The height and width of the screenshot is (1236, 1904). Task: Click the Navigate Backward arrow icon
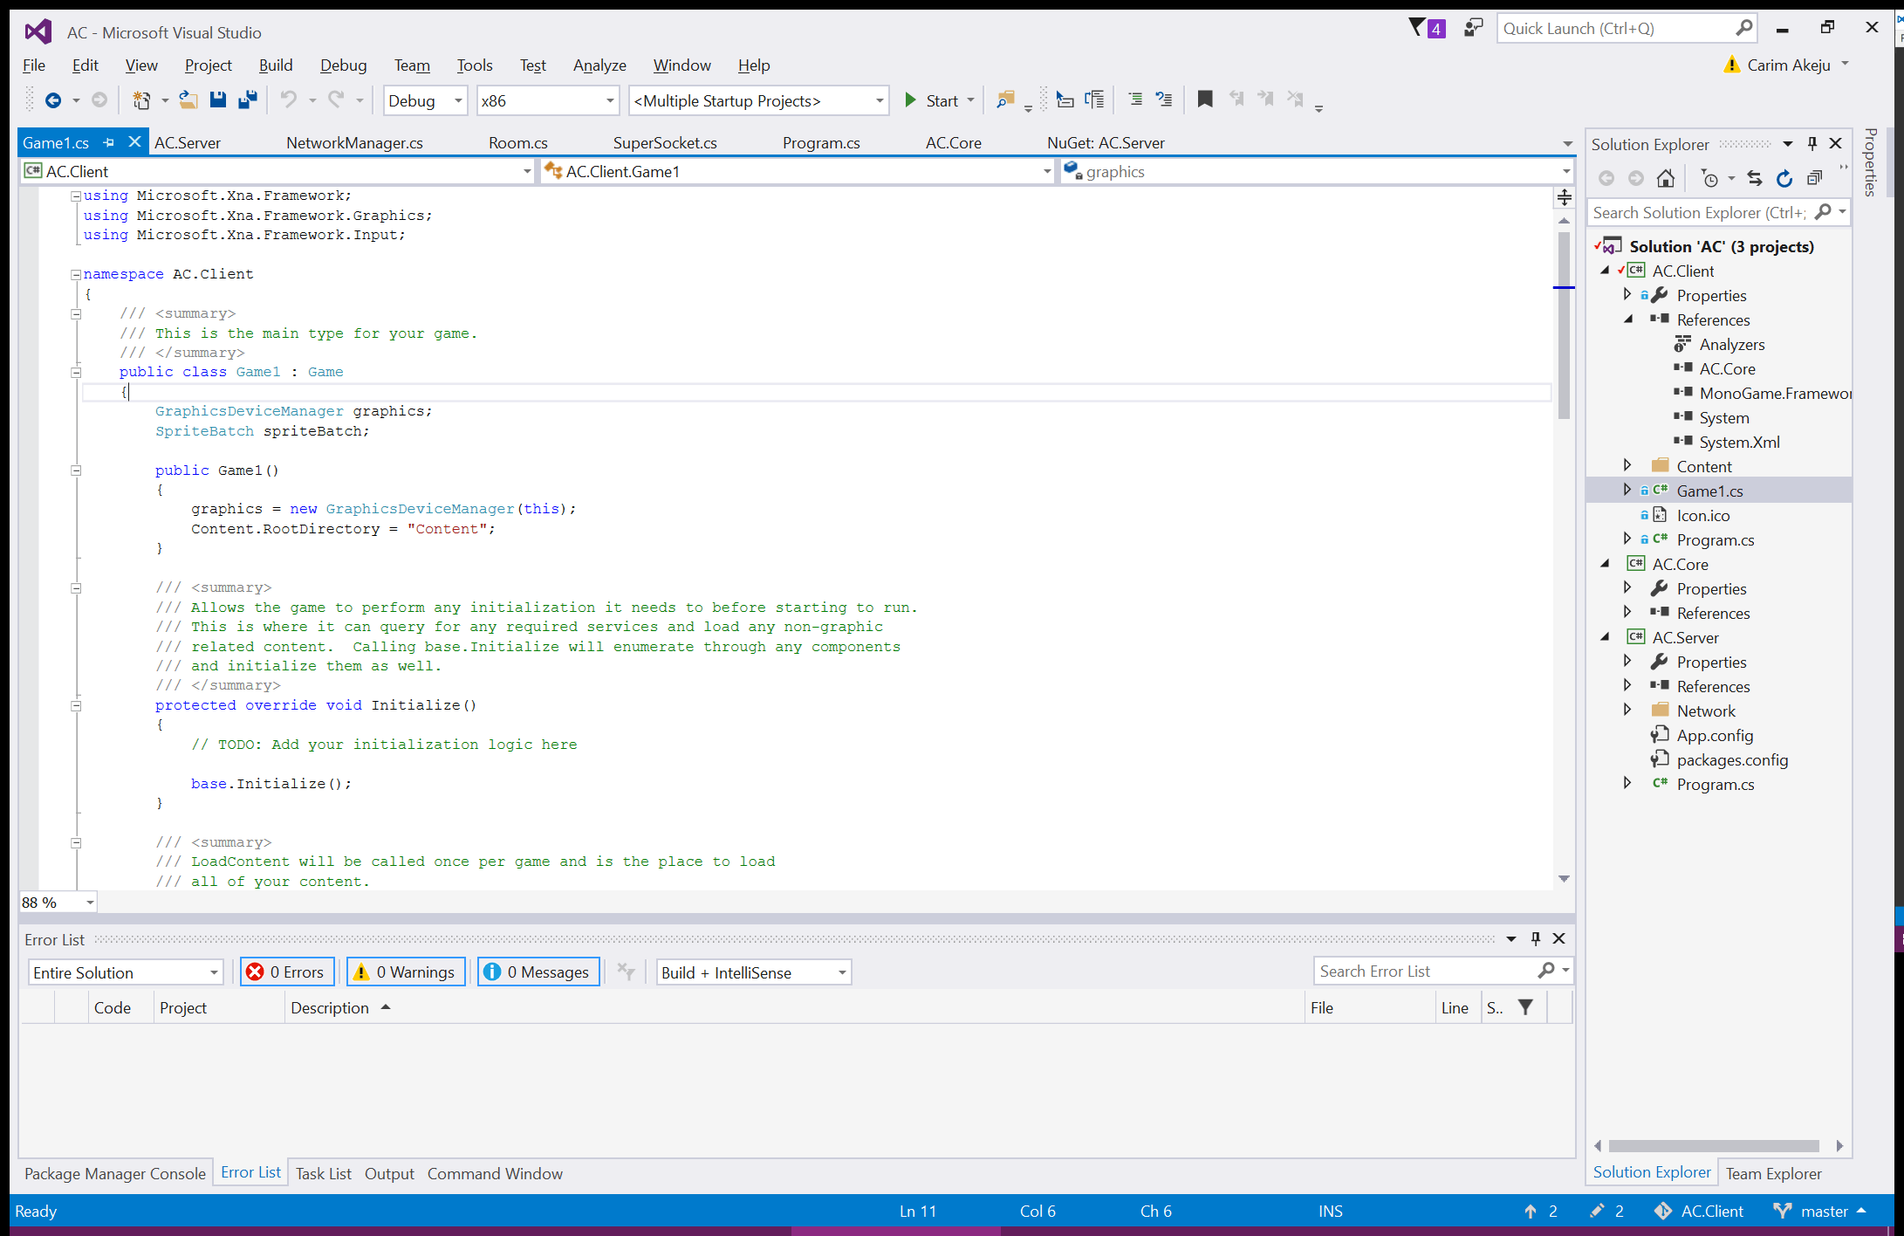click(x=53, y=100)
